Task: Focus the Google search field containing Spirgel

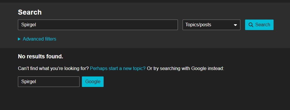Action: pos(49,82)
